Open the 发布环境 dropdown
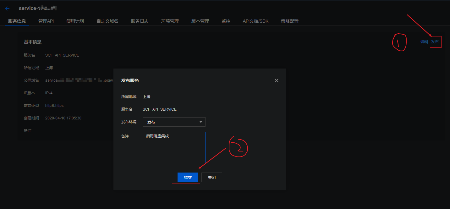This screenshot has height=209, width=450. 174,122
